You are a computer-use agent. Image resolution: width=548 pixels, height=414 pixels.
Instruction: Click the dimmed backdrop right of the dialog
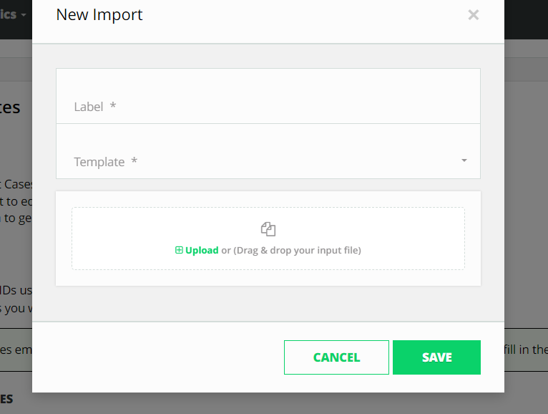pos(526,215)
